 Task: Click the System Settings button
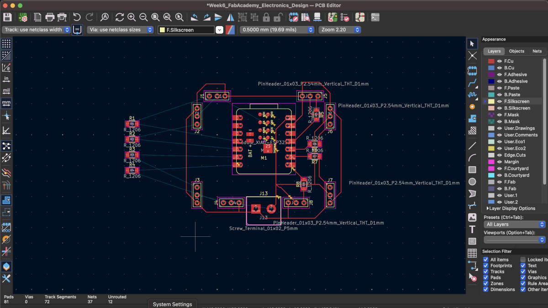tap(172, 304)
